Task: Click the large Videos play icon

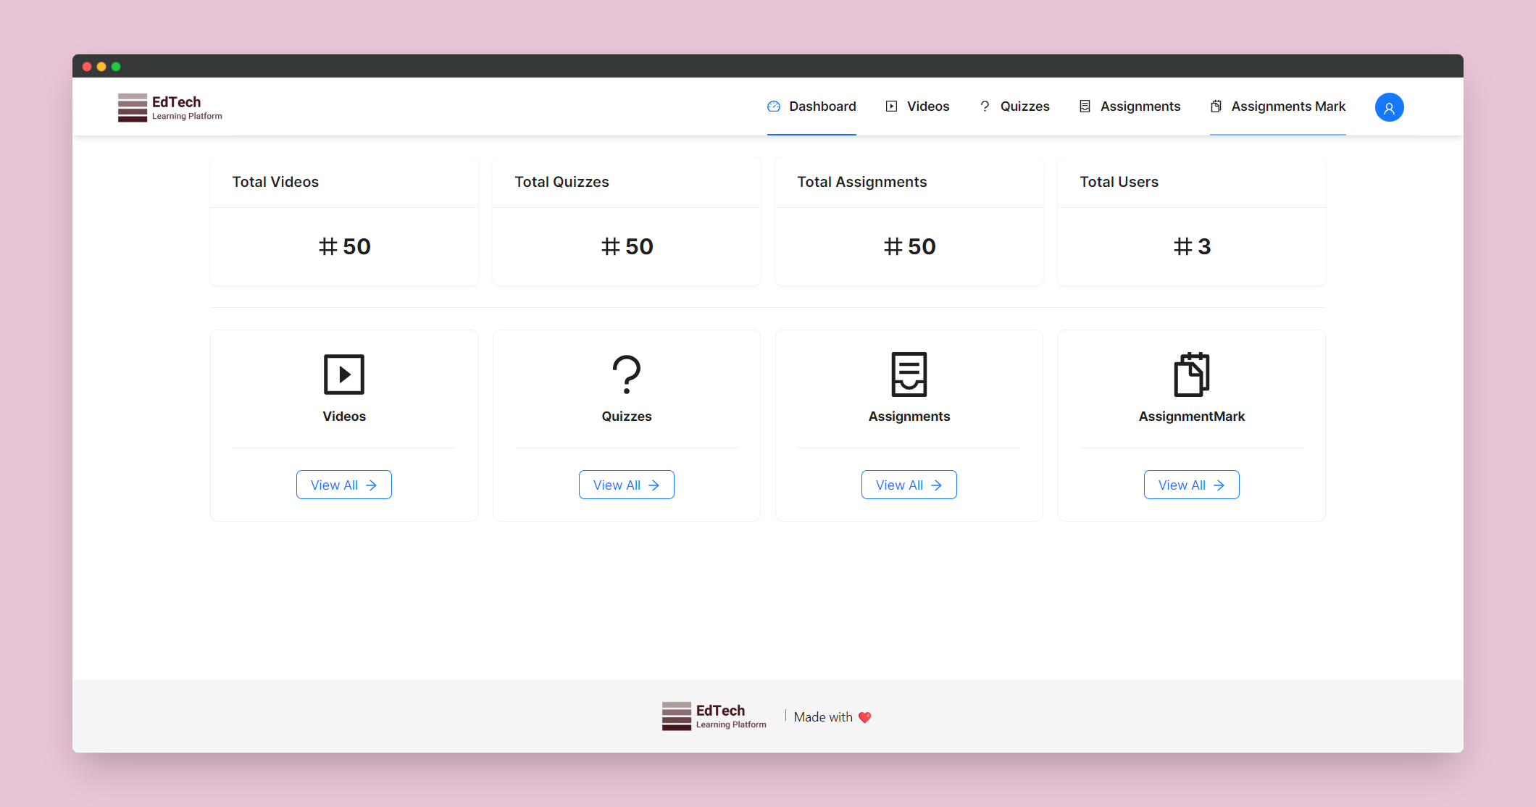Action: 343,374
